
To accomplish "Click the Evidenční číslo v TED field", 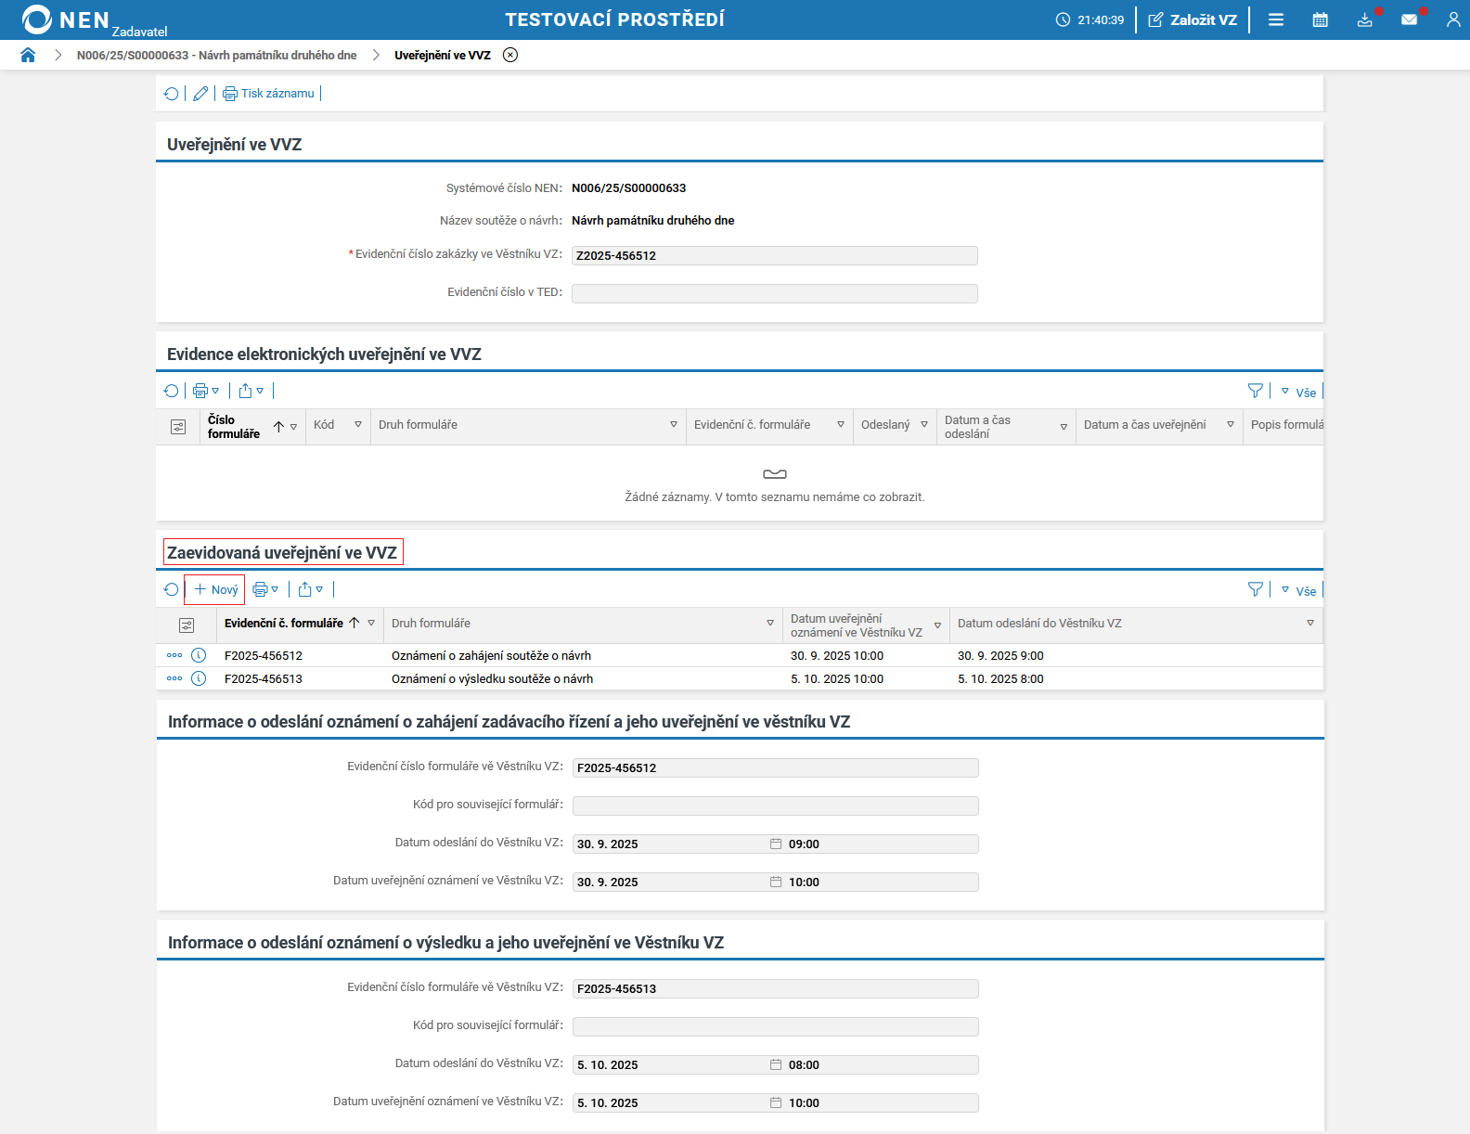I will tap(774, 293).
